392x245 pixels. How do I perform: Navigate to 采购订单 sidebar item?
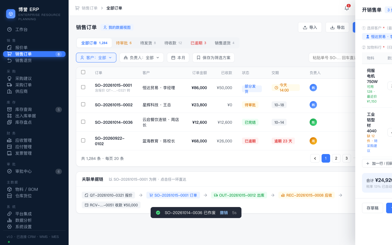tap(34, 85)
